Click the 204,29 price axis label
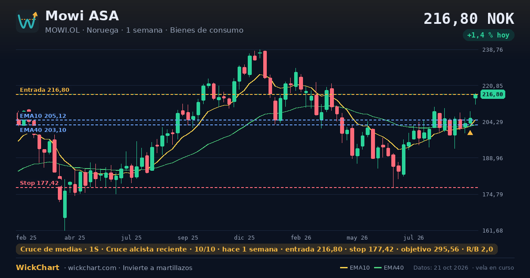The image size is (530, 278). (x=493, y=122)
